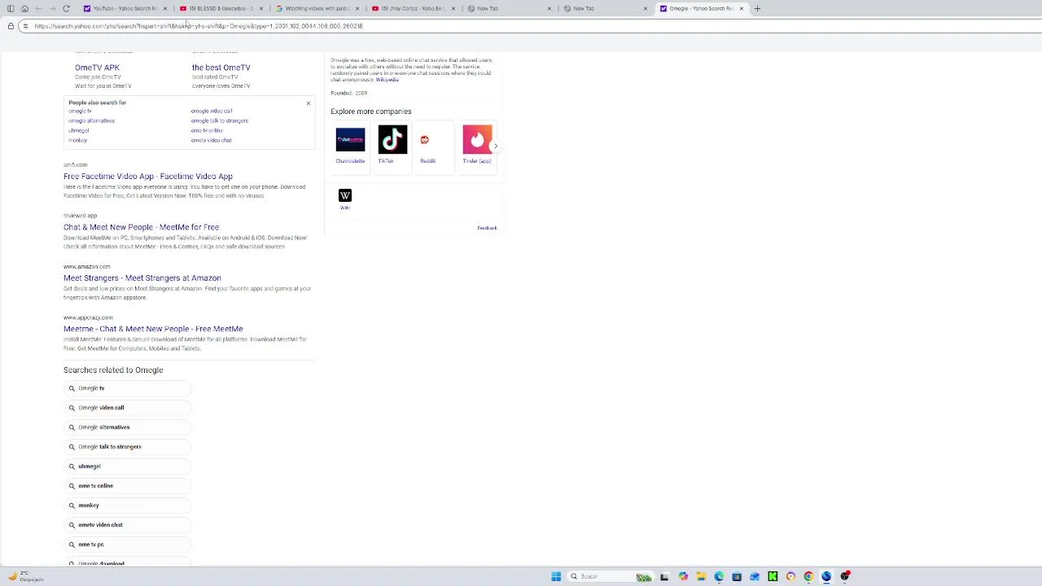Open Free Facetime Video App result
This screenshot has height=586, width=1042.
(148, 177)
